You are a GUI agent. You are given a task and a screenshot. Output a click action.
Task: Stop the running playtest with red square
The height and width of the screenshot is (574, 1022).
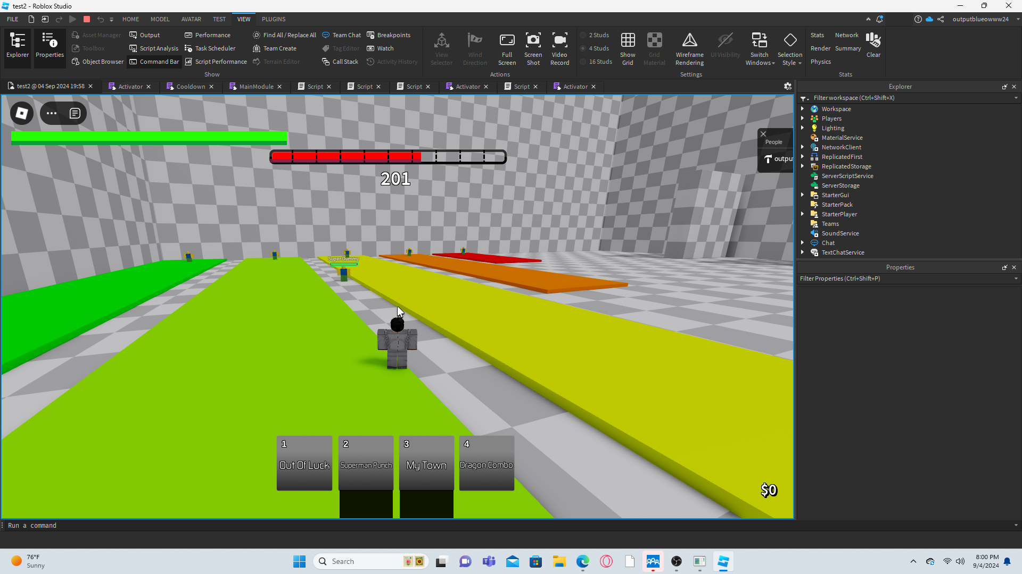[87, 19]
